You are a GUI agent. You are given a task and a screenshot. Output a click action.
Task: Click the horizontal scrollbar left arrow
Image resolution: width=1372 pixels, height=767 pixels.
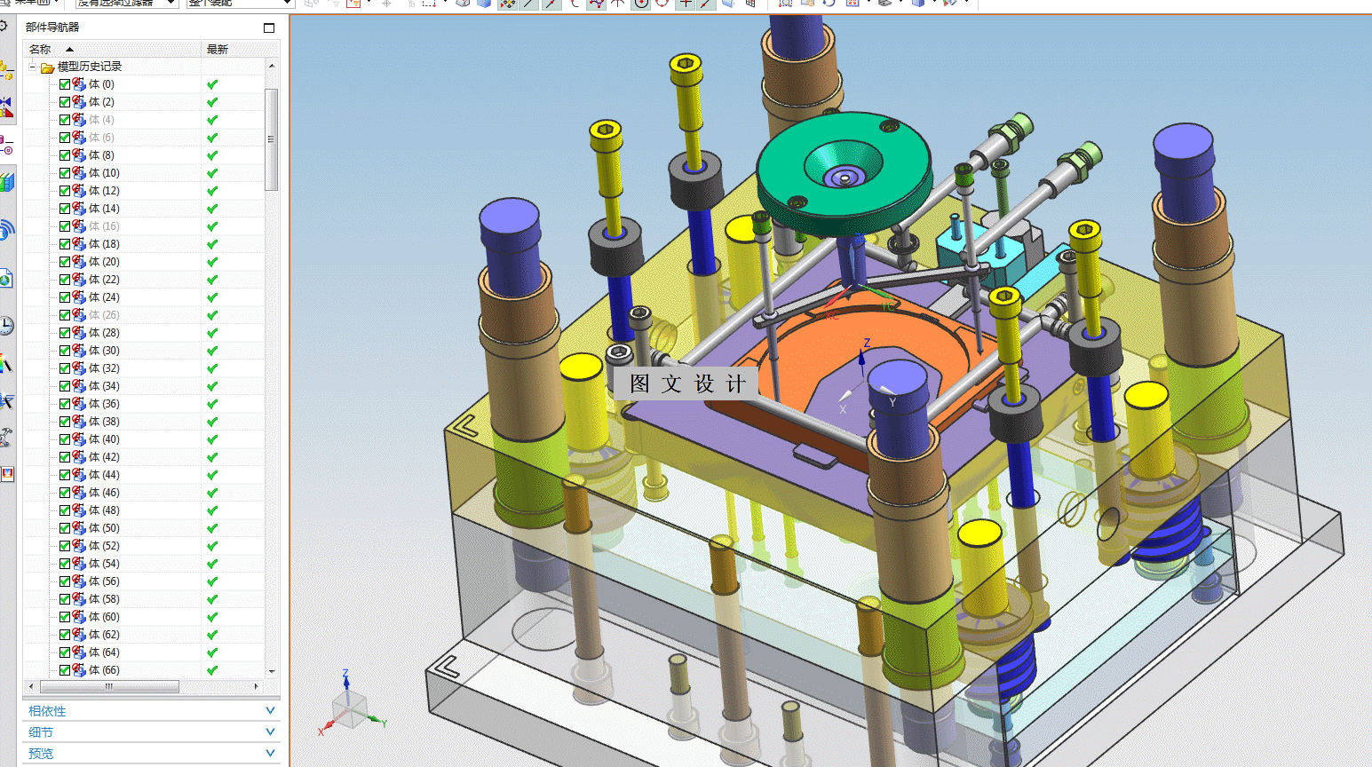pyautogui.click(x=32, y=686)
